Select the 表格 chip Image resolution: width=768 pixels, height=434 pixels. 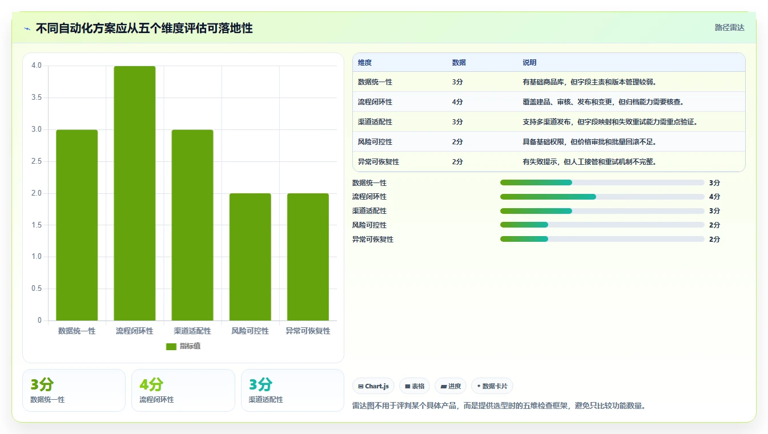coord(415,386)
